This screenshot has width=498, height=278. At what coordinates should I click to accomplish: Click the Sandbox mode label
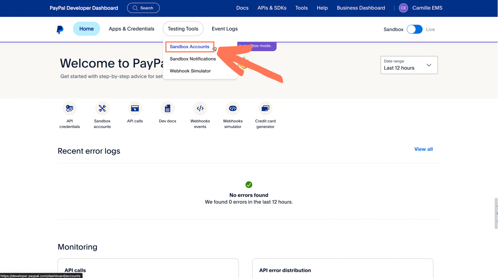[393, 29]
